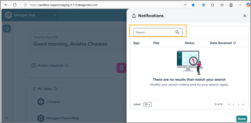This screenshot has width=251, height=123.
Task: Click the Home icon in the left sidebar
Action: click(7, 28)
